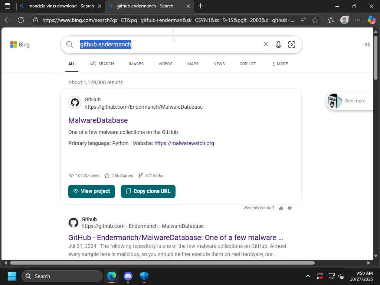The image size is (380, 285).
Task: Open Microsoft Edge from the taskbar
Action: (x=112, y=276)
